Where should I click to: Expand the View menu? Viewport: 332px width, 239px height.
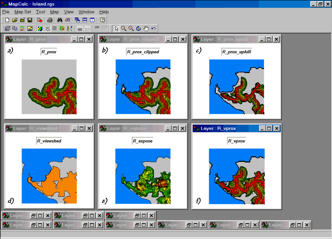(x=69, y=12)
